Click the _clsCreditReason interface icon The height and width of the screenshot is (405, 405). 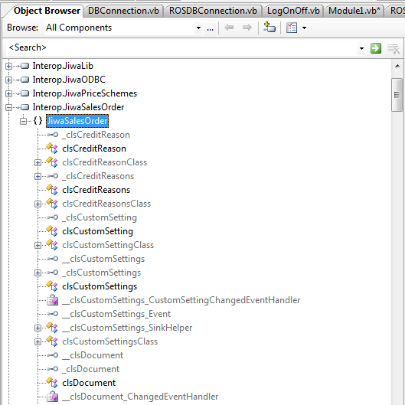(52, 135)
